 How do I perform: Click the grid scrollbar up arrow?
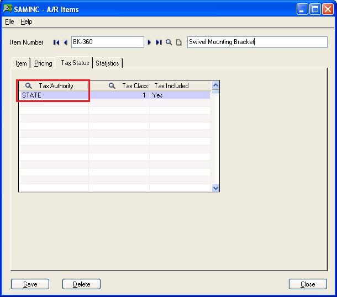click(215, 85)
